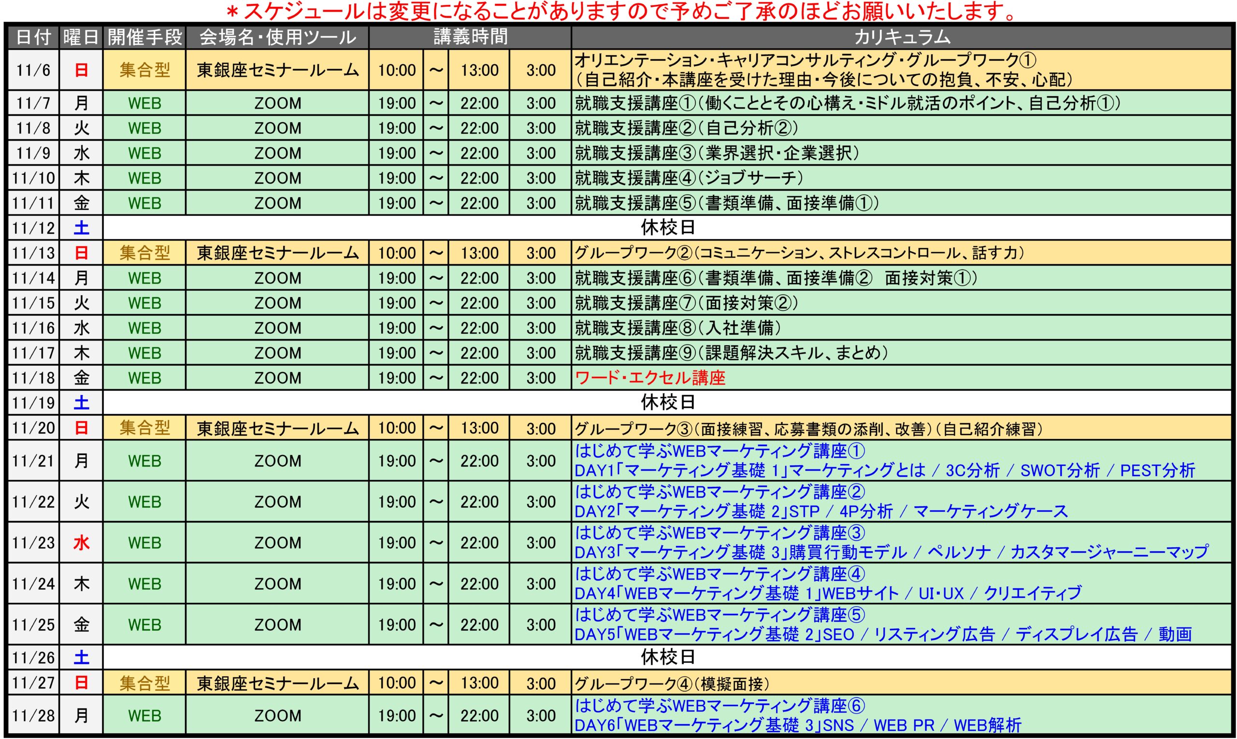Click the DAY6 SNS WEB PR line
Image resolution: width=1237 pixels, height=739 pixels.
798,725
